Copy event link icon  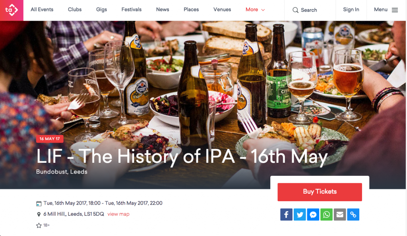pos(353,215)
